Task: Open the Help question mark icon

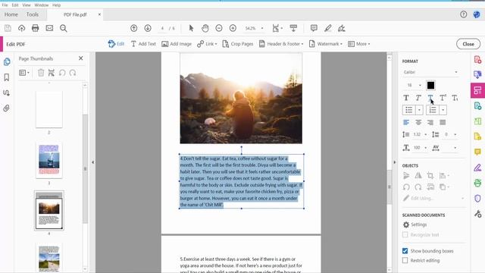Action: tap(463, 14)
